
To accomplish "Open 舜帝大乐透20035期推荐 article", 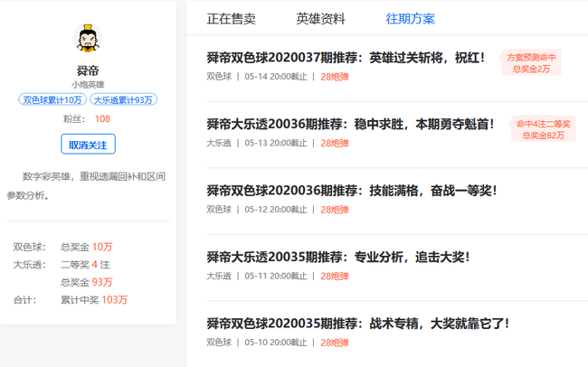I will [338, 257].
